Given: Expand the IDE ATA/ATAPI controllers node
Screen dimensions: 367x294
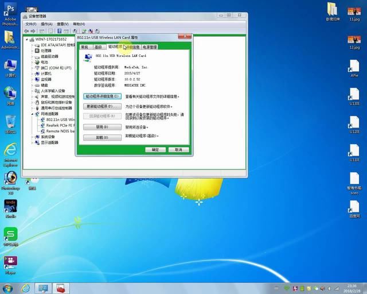Looking at the screenshot, I should (x=33, y=45).
